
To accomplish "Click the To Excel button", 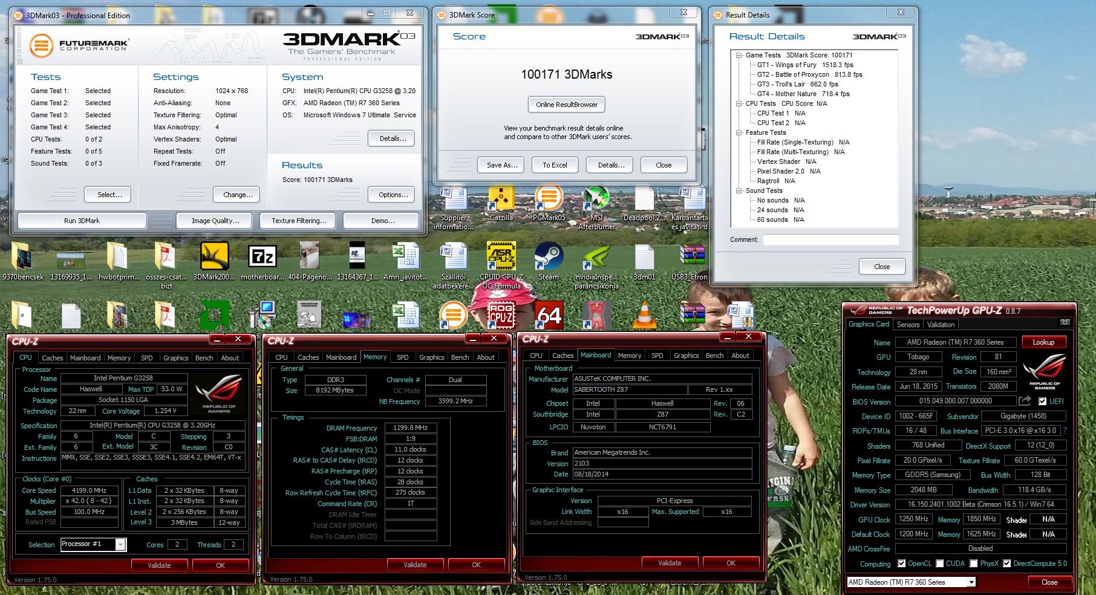I will click(555, 165).
